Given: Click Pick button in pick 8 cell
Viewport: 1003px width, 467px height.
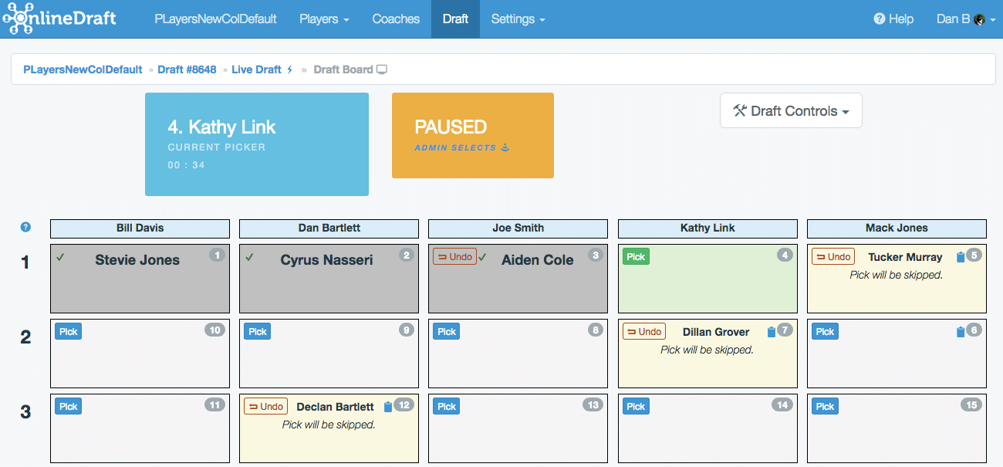Looking at the screenshot, I should point(447,332).
